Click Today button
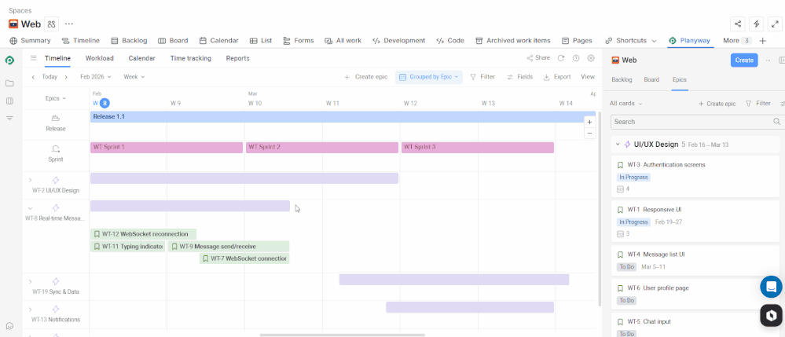 point(50,77)
